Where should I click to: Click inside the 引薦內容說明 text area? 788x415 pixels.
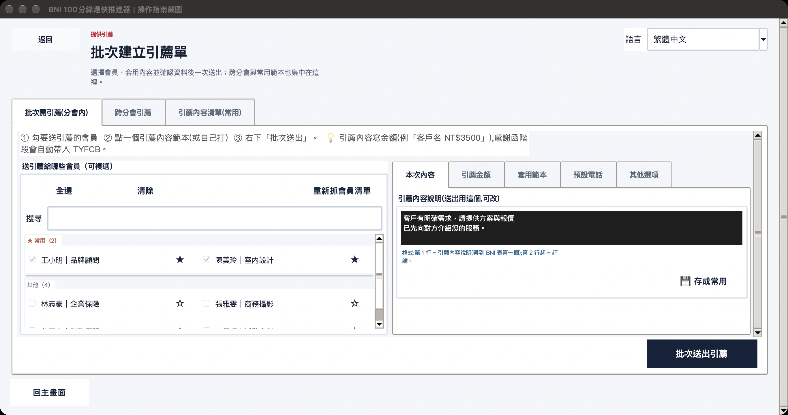(571, 228)
